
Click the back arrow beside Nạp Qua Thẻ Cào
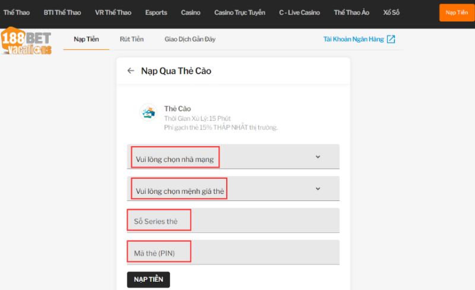(x=131, y=71)
